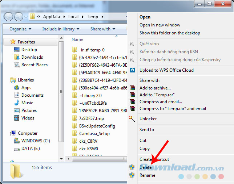
Task: Select the ~un07cbd19fa folder
Action: (89, 103)
